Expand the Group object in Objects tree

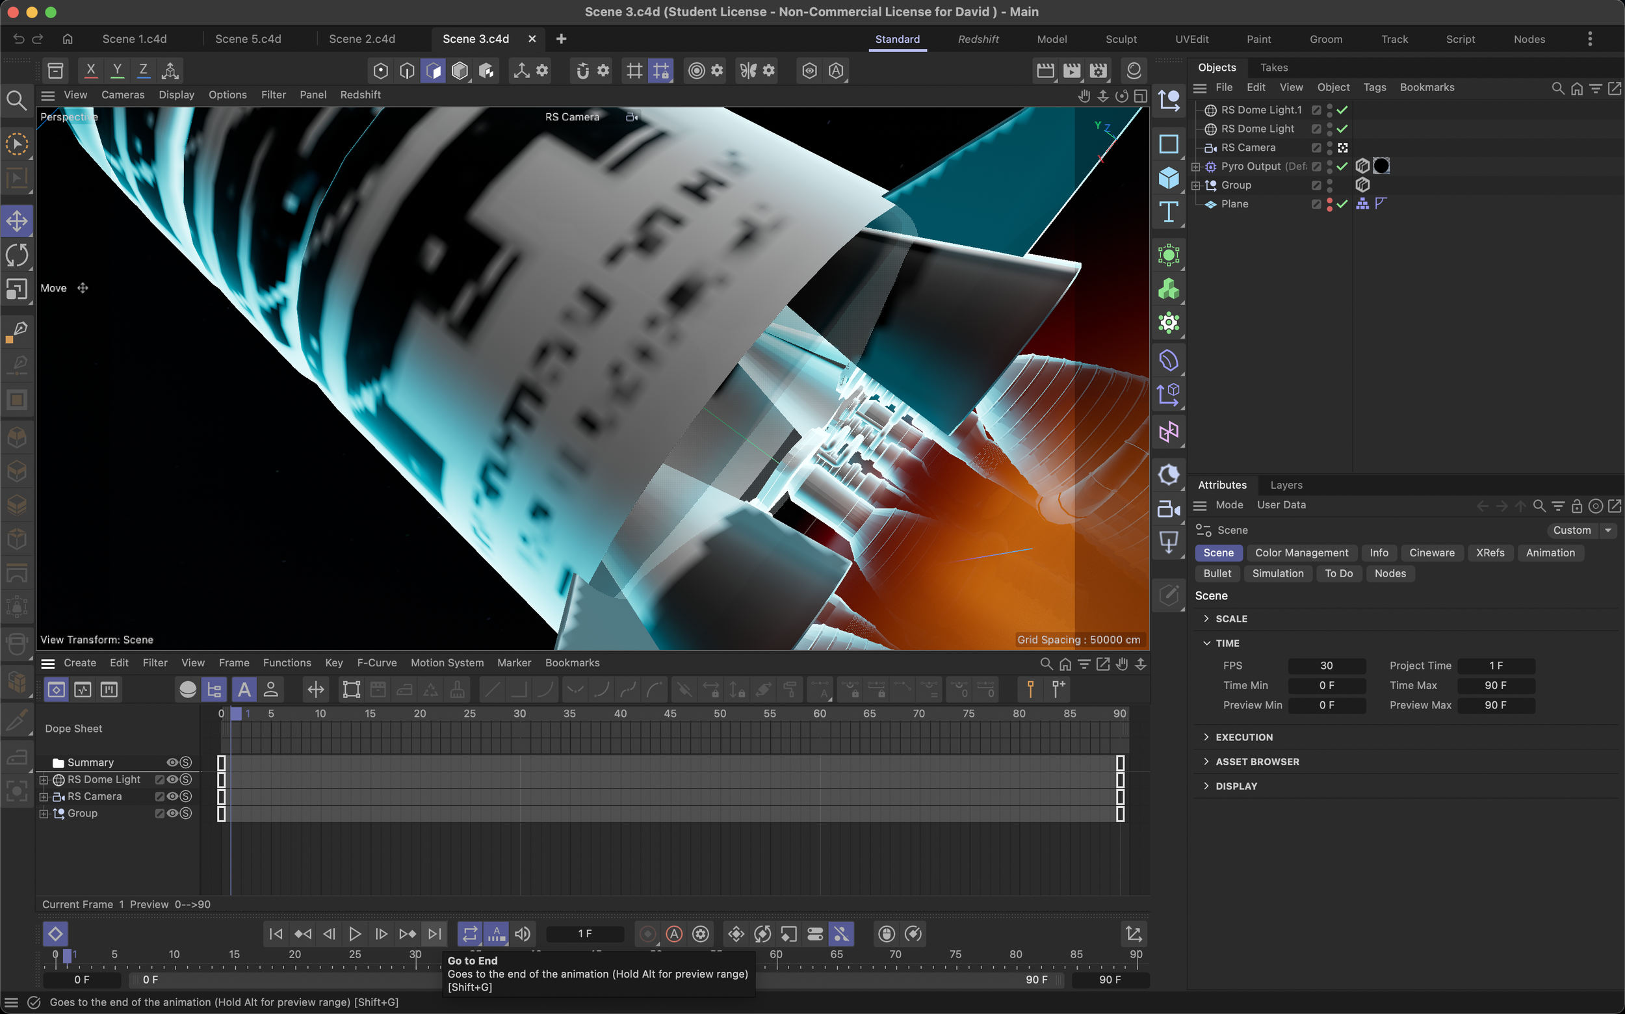(x=1196, y=185)
